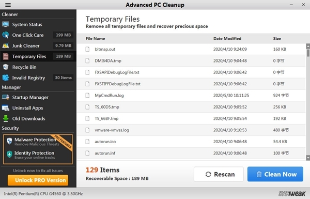The width and height of the screenshot is (310, 199).
Task: Click the Identity Protection shield icon
Action: (9, 155)
